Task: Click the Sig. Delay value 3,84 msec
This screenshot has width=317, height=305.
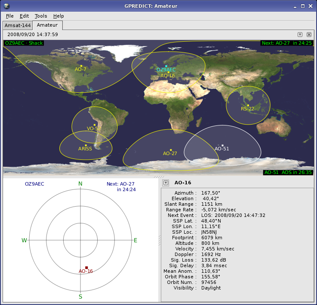Action: tap(214, 265)
